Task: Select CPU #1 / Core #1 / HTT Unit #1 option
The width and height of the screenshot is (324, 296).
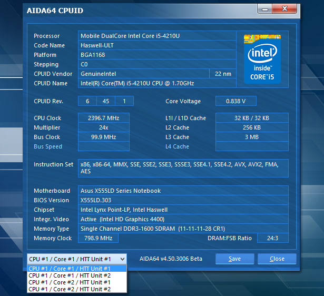Action: coord(77,269)
